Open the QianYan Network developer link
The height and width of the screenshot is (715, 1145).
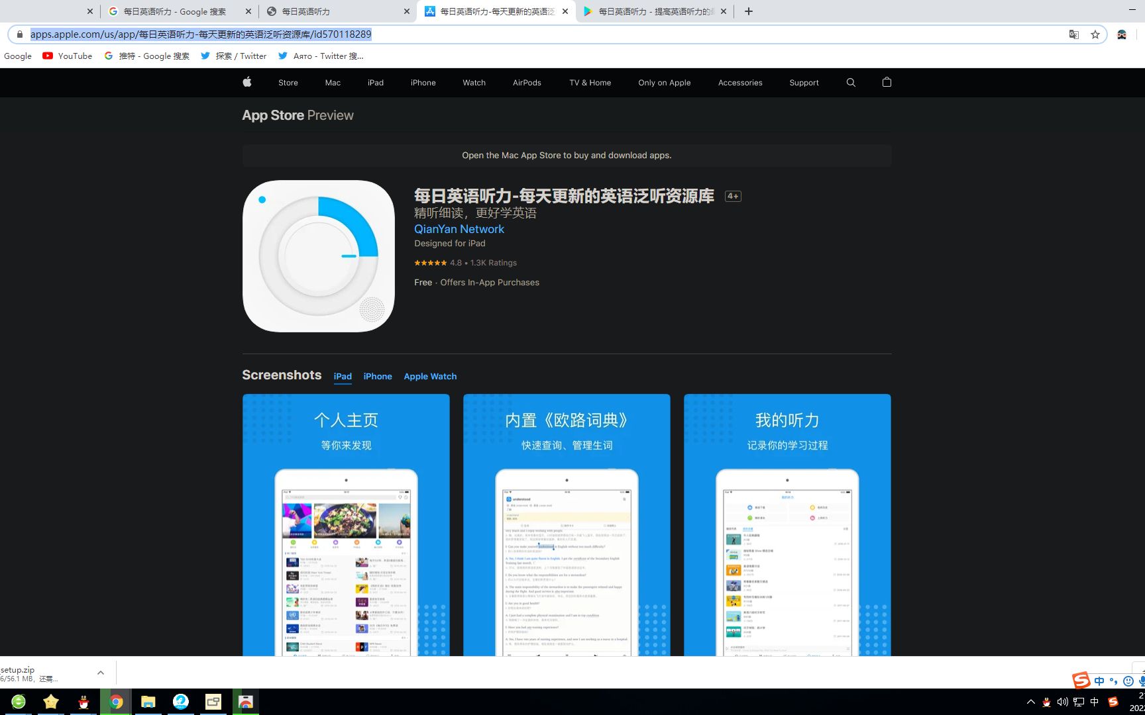click(459, 229)
